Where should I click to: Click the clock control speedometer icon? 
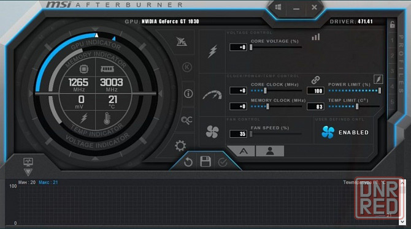(x=212, y=96)
